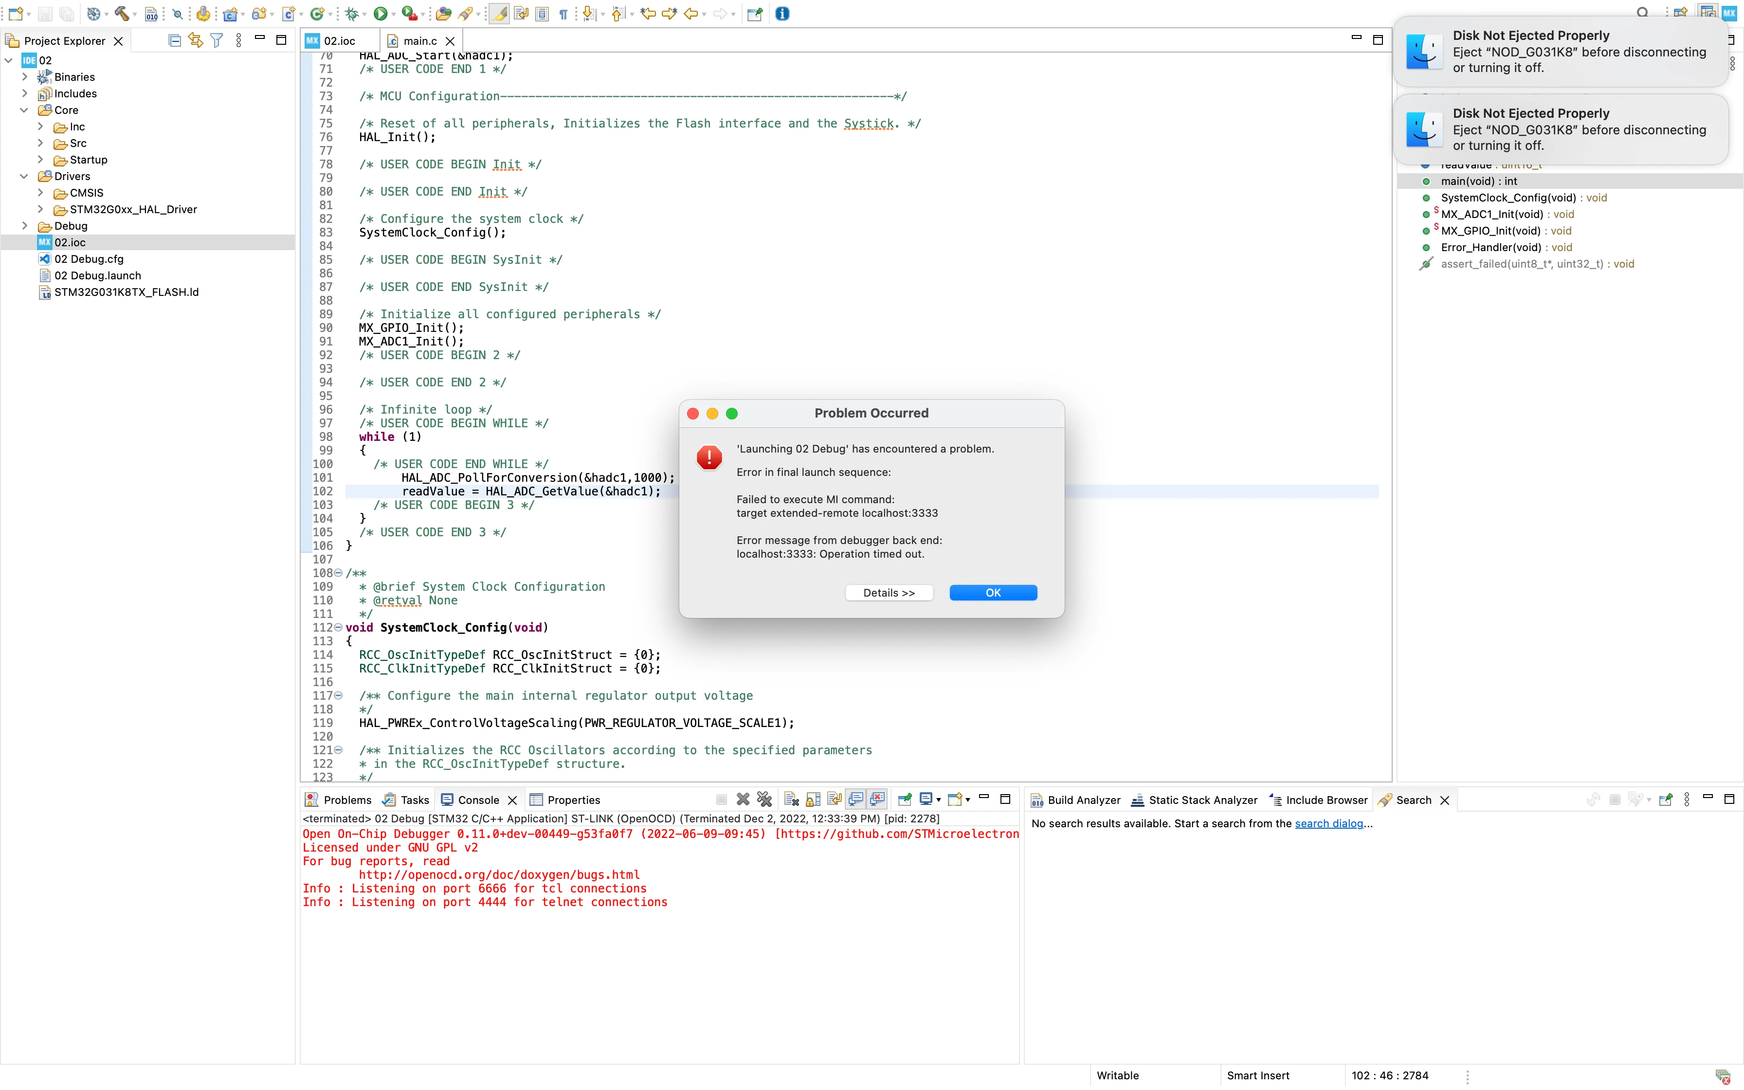Close the Project Explorer view
The image size is (1744, 1090).
(118, 41)
